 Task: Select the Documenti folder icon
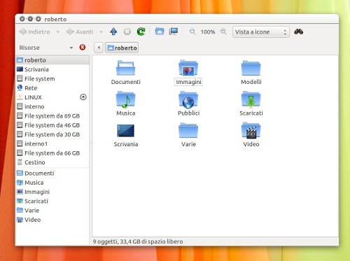(x=126, y=68)
